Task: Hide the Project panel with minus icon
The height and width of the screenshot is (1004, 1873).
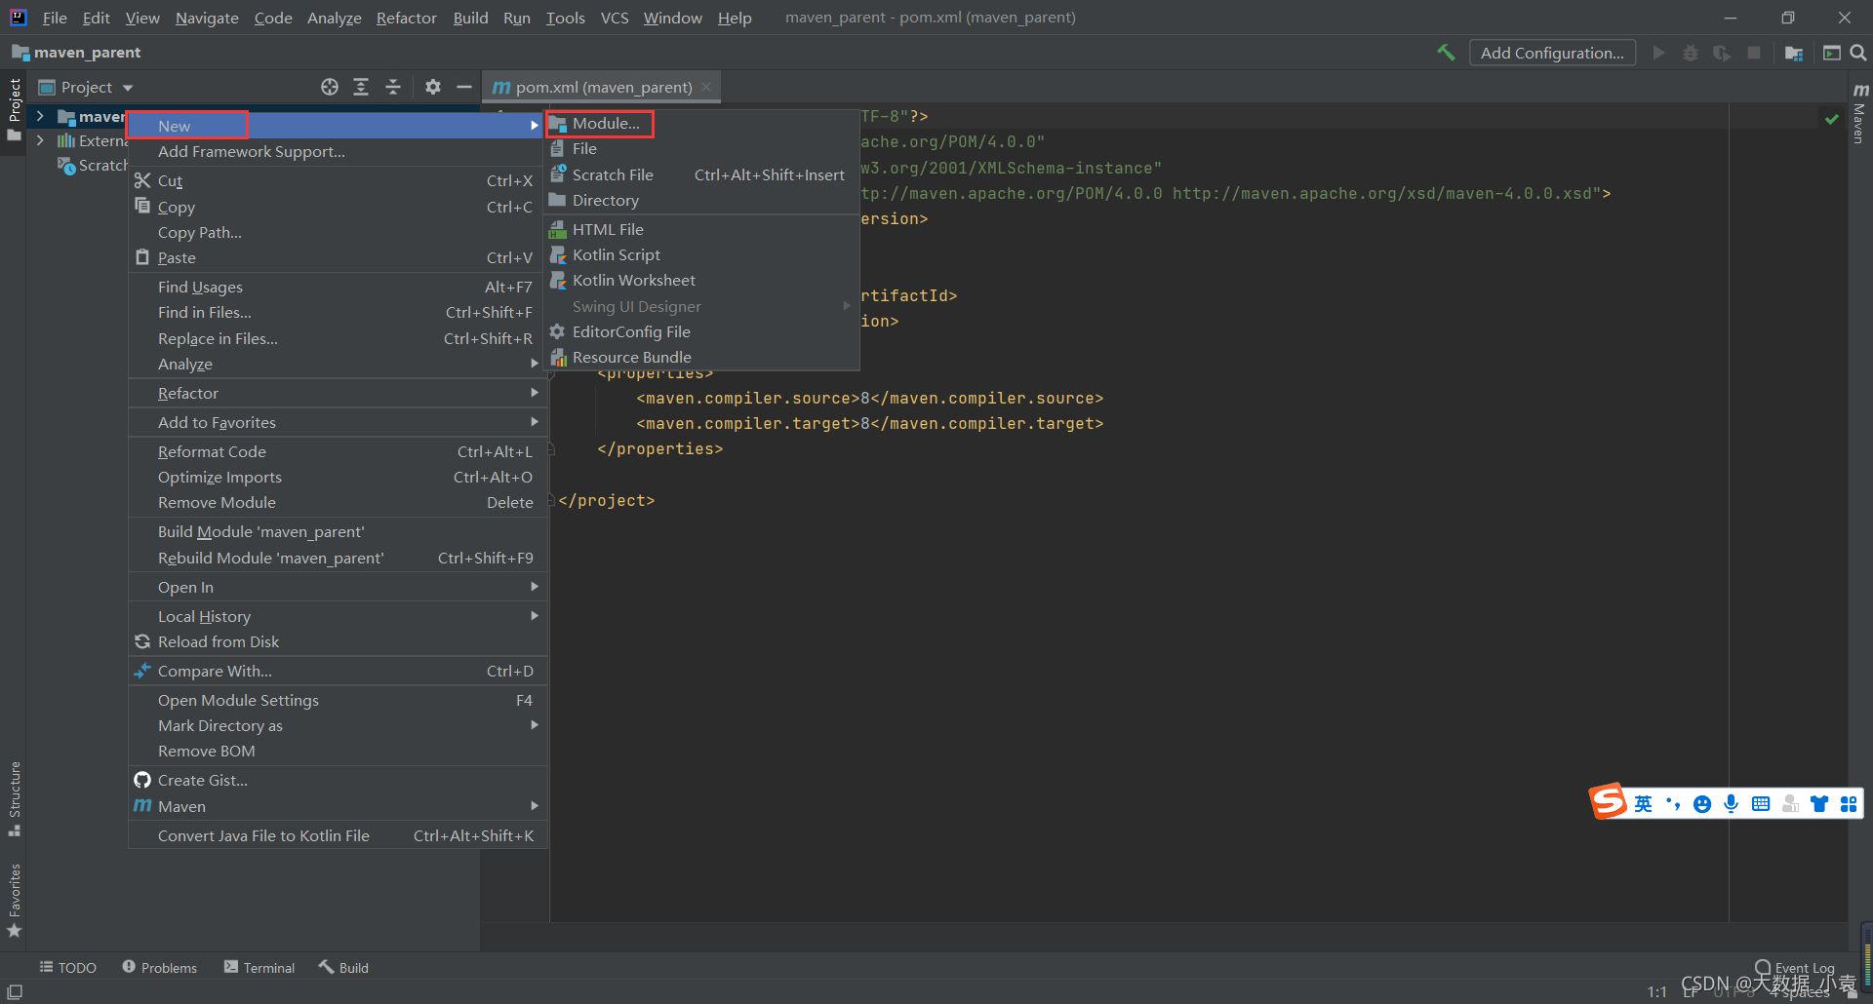Action: [464, 87]
